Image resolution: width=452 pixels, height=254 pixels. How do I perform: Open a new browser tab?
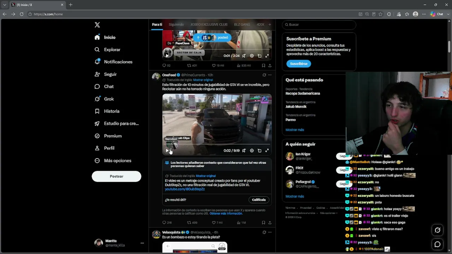click(71, 5)
